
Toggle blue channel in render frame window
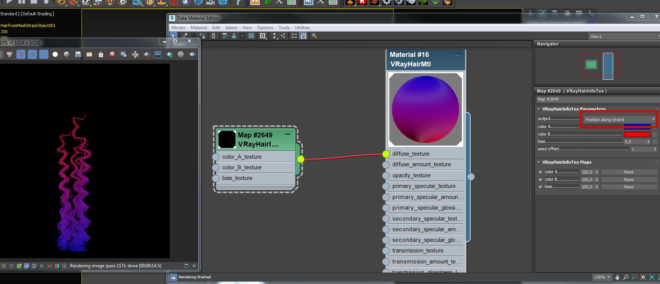coord(44,54)
